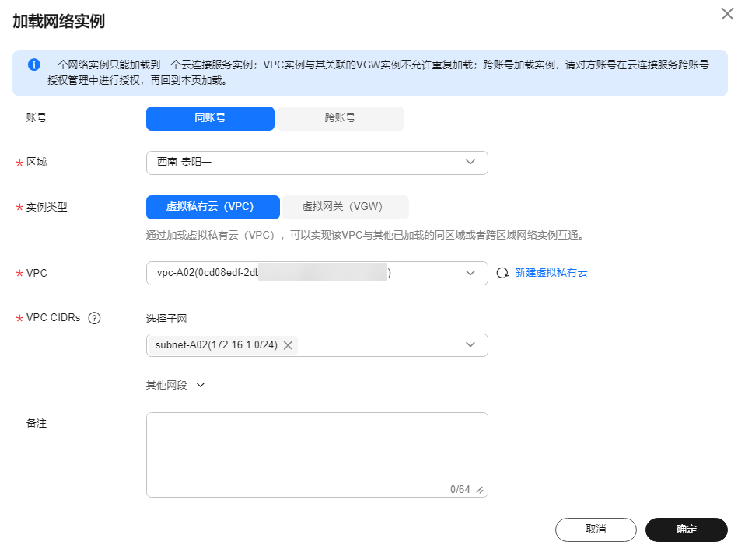Click the subnet-A02(172.16.1.0/24) tag text
The width and height of the screenshot is (738, 549).
(x=216, y=345)
